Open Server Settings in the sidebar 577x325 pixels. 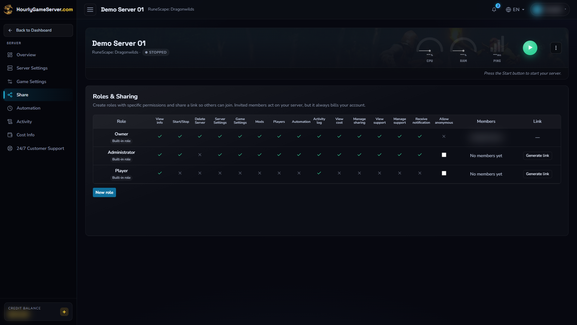[38, 68]
